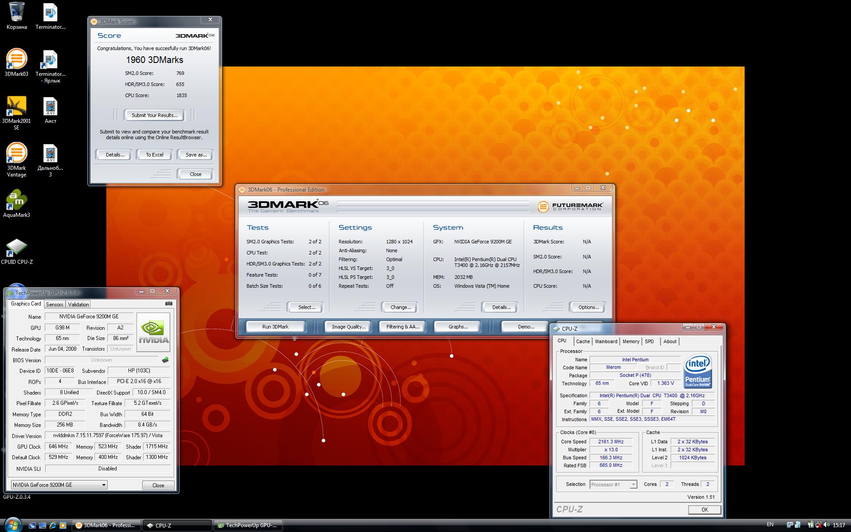Click the battery power plug tray icon
The width and height of the screenshot is (851, 532).
tap(811, 525)
